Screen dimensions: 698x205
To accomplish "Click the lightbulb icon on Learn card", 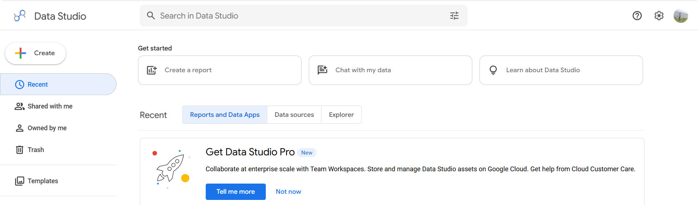I will click(493, 70).
